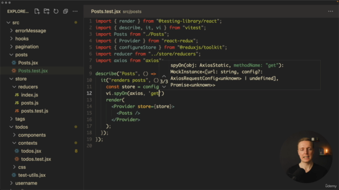
Task: Expand the hooks folder
Action: coord(11,39)
